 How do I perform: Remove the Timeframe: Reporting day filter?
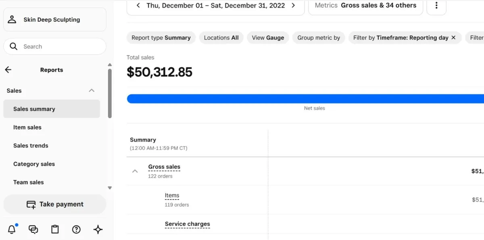(453, 38)
